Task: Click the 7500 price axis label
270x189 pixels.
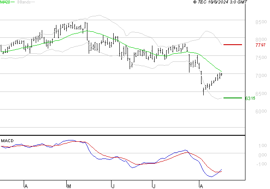Action: click(x=261, y=58)
